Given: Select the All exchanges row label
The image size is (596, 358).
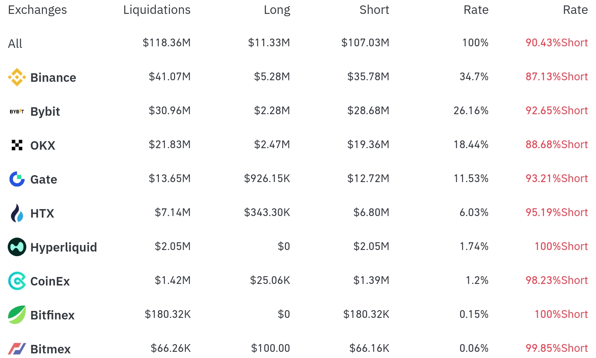Looking at the screenshot, I should coord(15,44).
